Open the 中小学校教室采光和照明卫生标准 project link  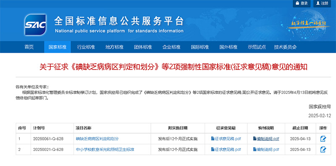point(105,149)
